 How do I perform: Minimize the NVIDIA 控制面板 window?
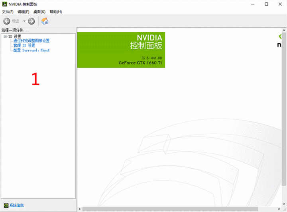click(253, 4)
